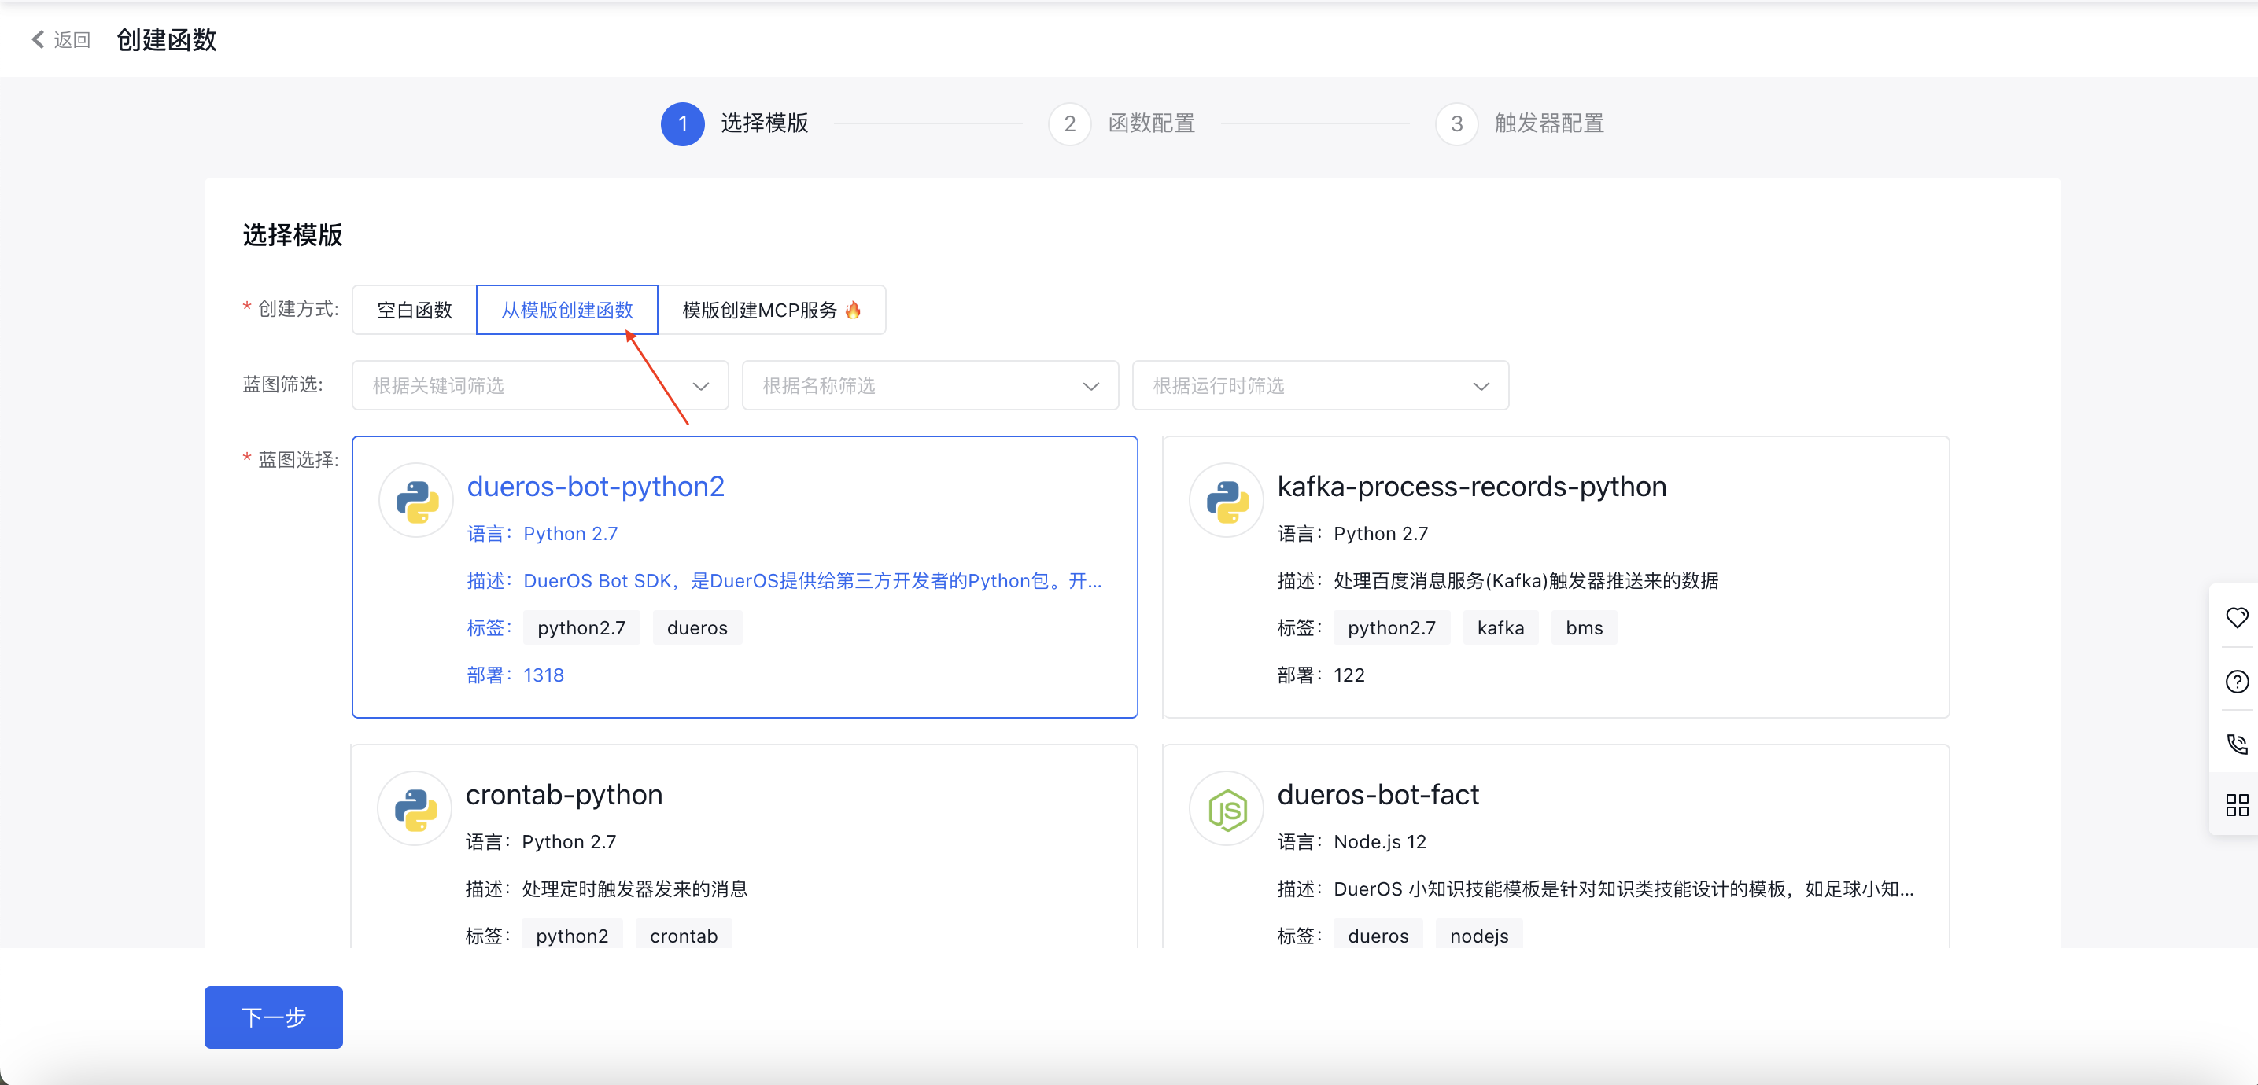Screen dimensions: 2258x1085
Task: Click the Python logo on dueros-bot-python2 card
Action: [416, 500]
